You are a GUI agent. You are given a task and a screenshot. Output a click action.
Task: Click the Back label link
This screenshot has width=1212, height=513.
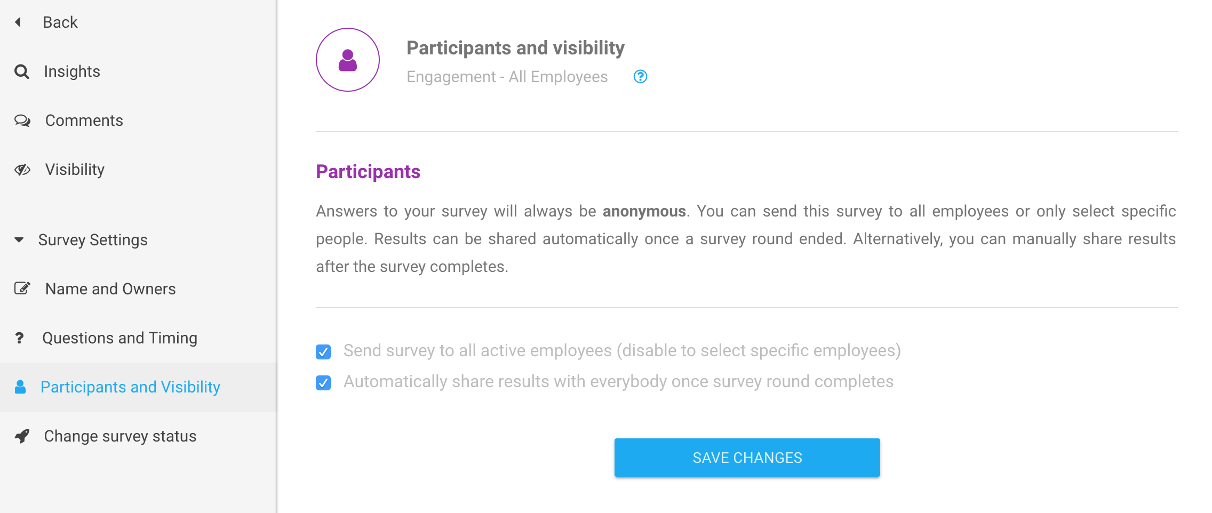tap(60, 22)
